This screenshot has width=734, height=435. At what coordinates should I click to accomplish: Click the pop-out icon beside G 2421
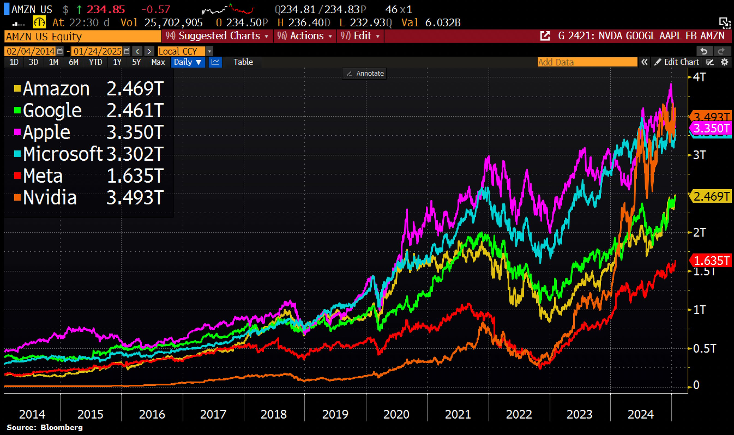[545, 36]
